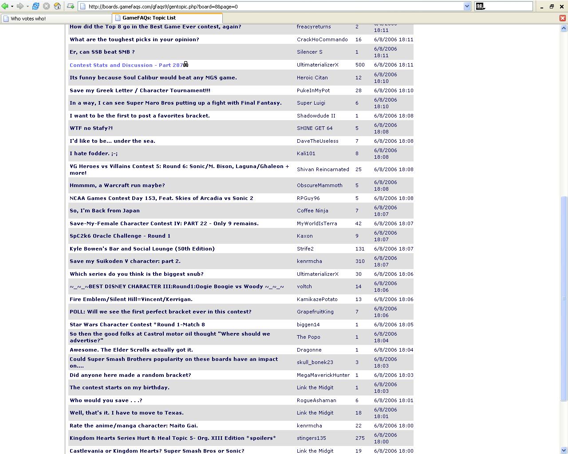Open 'Awesome. The Elder Scrolls actually got it.'
Viewport: 568px width, 454px height.
131,350
